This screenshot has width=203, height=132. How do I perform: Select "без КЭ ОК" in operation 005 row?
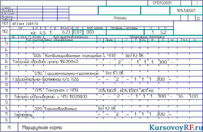pyautogui.click(x=134, y=55)
